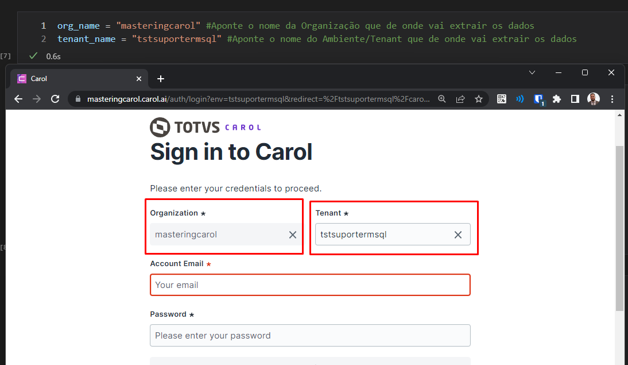Bookmark this page with star icon

tap(479, 99)
